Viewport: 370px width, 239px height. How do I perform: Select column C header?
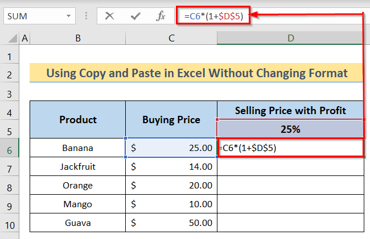[171, 39]
